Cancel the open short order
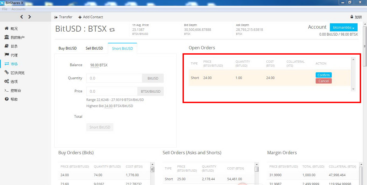Image resolution: width=367 pixels, height=185 pixels. point(323,81)
